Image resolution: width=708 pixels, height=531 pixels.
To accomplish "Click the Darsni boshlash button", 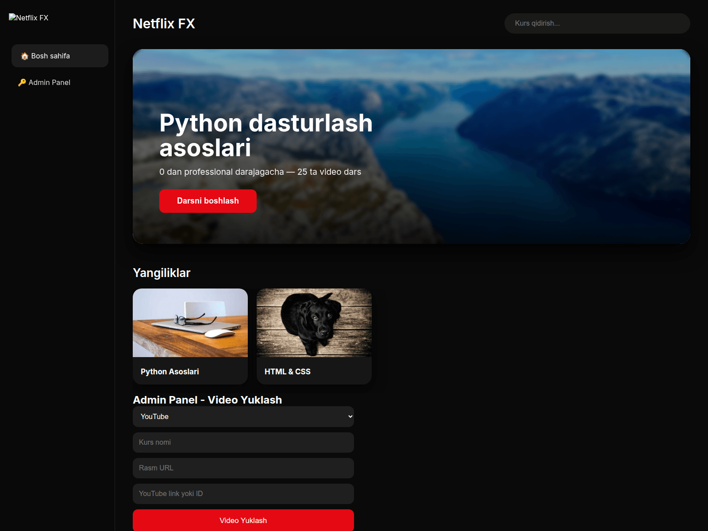I will point(208,201).
